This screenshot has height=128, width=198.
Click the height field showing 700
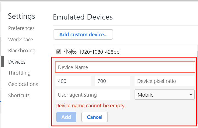pos(113,81)
